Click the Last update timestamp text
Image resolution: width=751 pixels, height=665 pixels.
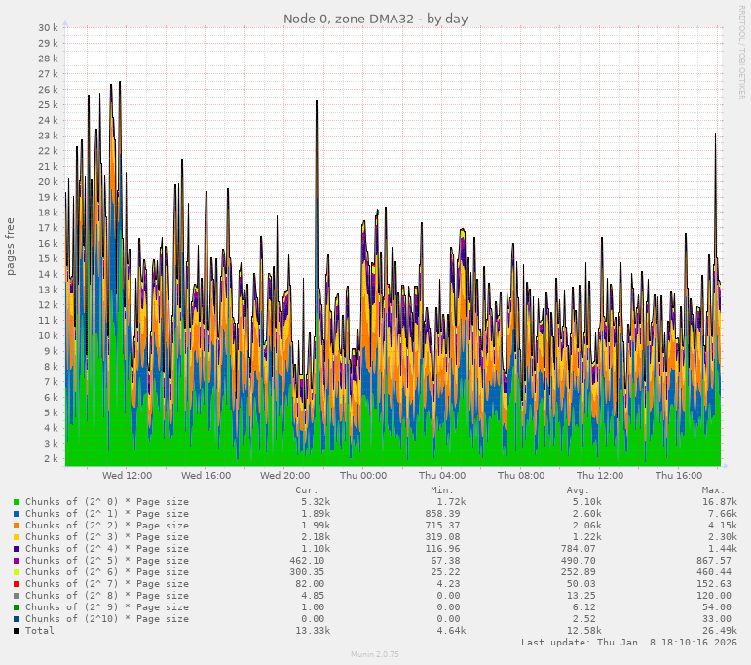629,643
